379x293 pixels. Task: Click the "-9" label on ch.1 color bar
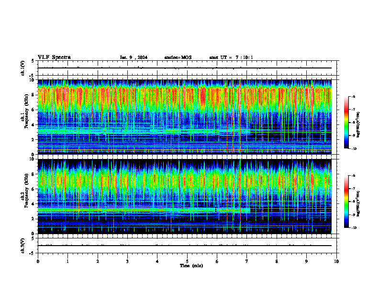[353, 135]
